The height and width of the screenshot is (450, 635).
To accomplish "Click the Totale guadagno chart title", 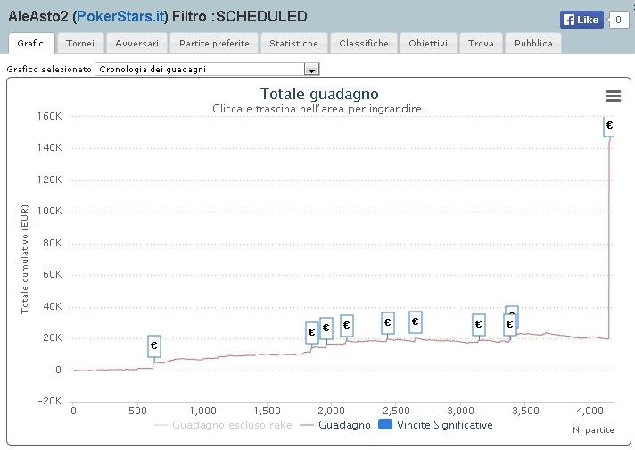I will click(319, 94).
